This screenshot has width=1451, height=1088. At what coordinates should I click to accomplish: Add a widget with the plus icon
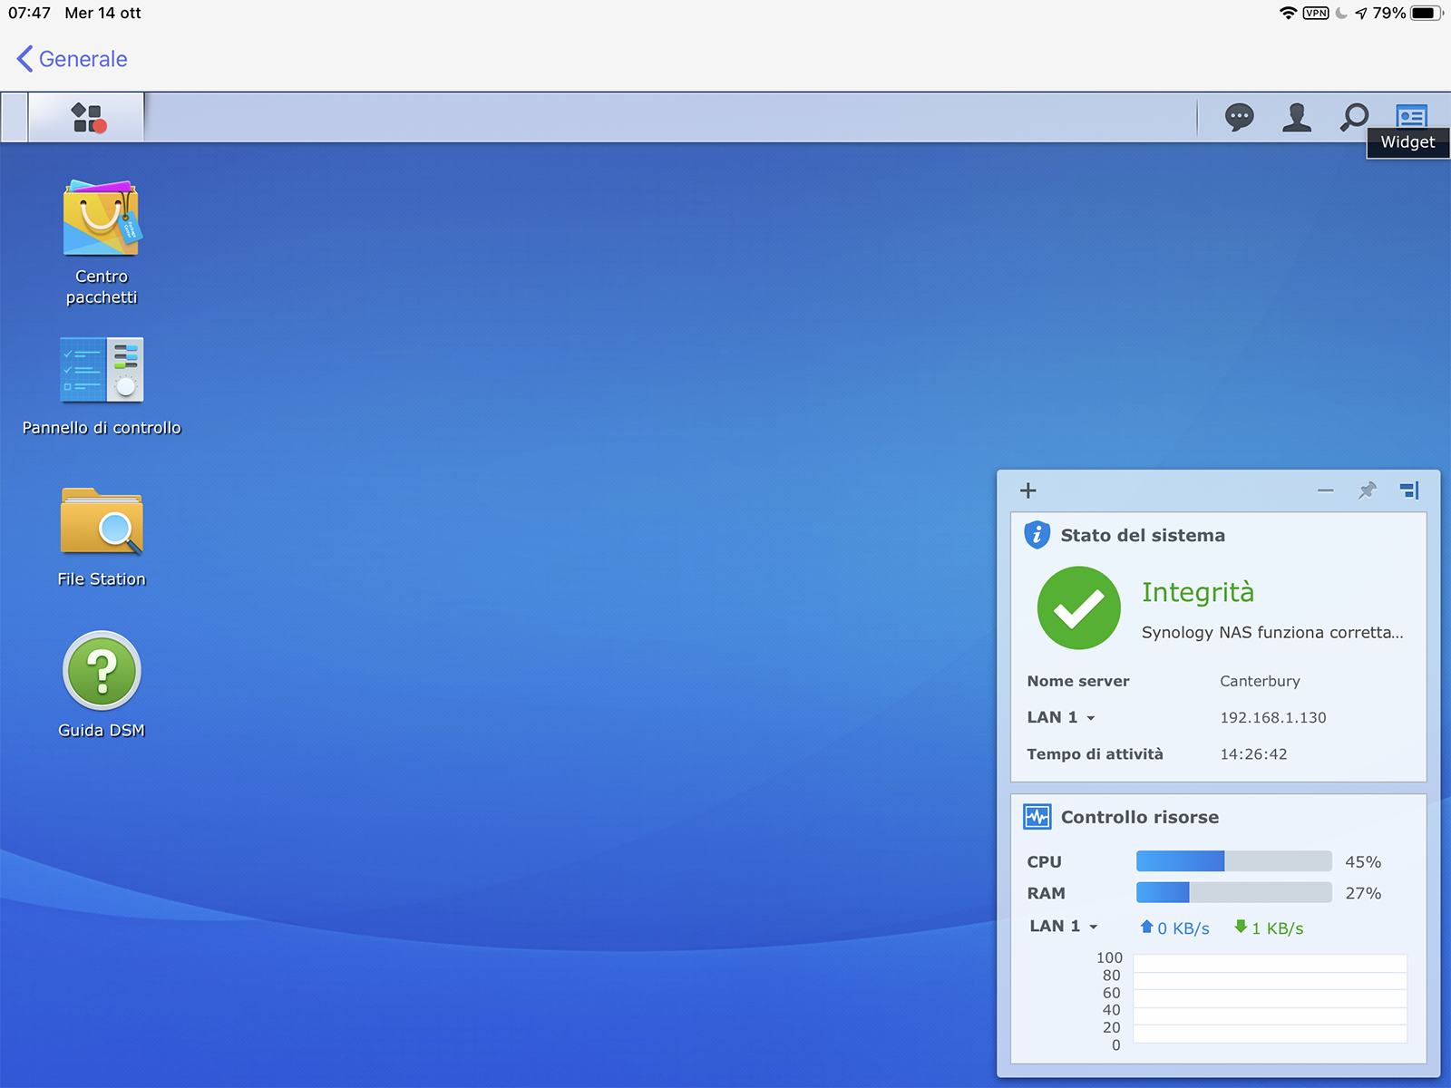[1027, 491]
